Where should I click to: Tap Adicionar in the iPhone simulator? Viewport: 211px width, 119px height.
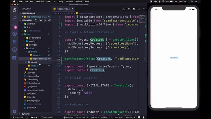(174, 58)
